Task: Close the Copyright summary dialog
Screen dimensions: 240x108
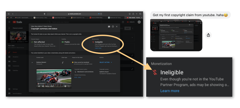Action: pyautogui.click(x=117, y=27)
